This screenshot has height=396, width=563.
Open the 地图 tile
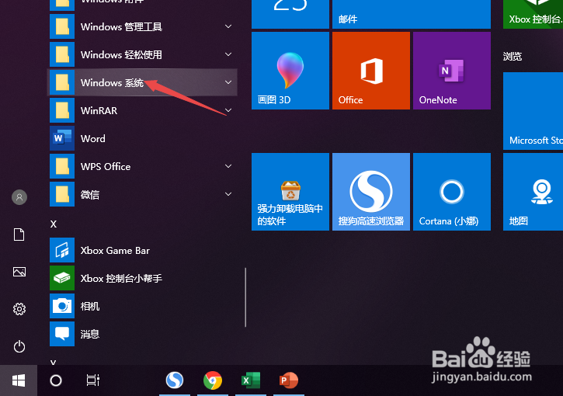pyautogui.click(x=533, y=192)
